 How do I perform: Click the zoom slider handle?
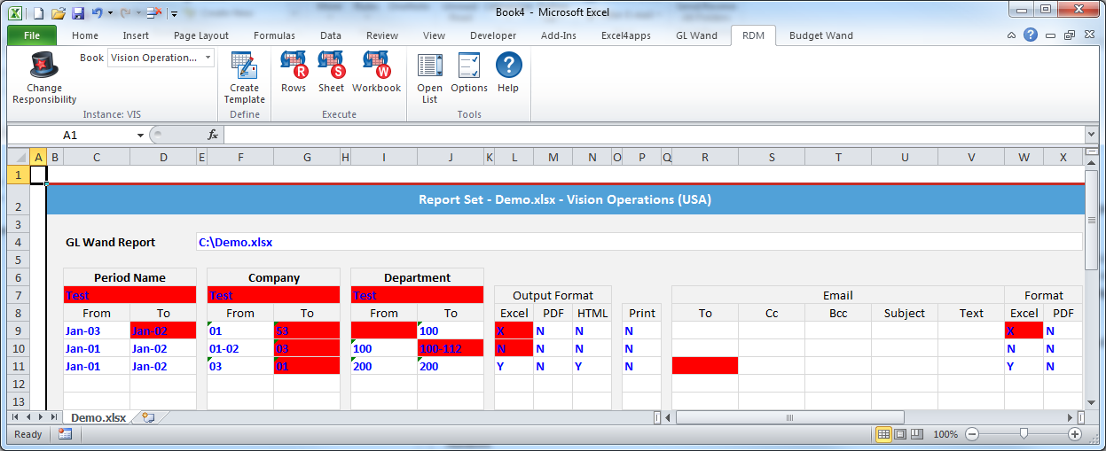pos(1024,434)
